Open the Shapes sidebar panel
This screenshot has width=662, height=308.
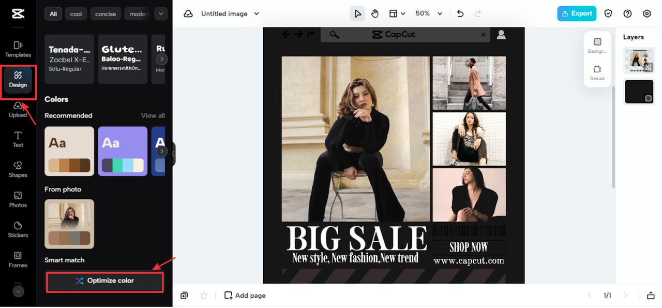pos(18,169)
